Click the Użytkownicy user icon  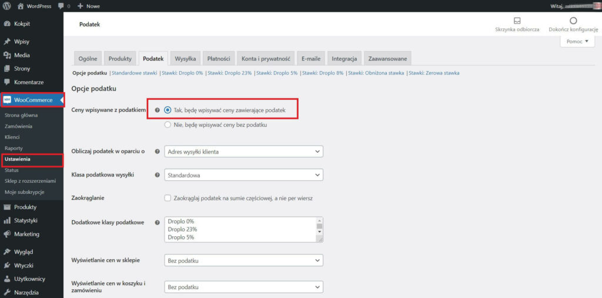coord(6,279)
